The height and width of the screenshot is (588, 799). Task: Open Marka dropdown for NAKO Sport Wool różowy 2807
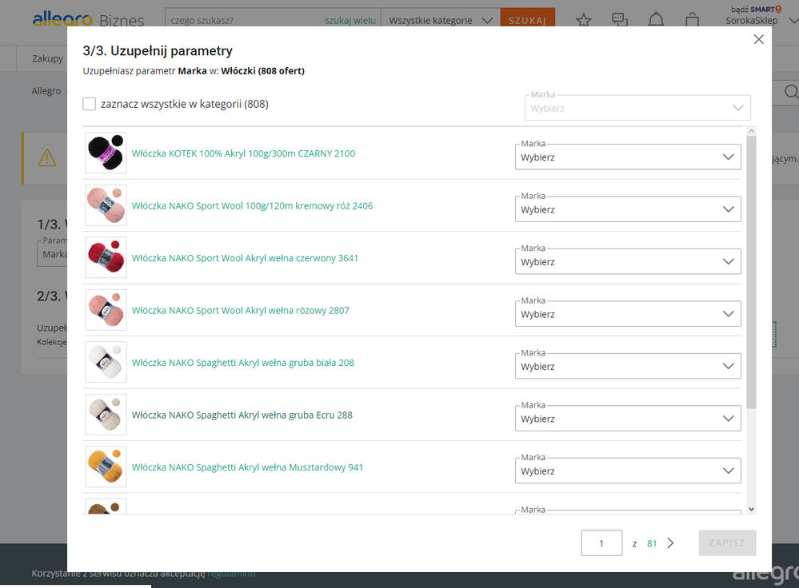tap(628, 314)
